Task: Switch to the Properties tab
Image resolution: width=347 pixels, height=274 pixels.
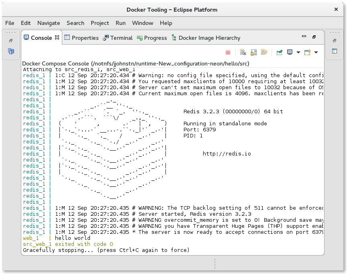Action: point(81,38)
